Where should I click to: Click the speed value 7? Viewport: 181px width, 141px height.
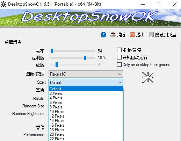tap(99, 64)
